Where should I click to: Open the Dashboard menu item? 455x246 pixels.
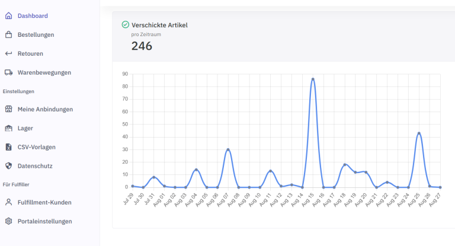tap(33, 15)
